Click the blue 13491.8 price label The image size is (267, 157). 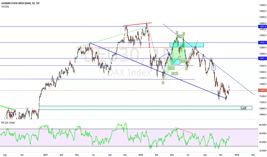tap(262, 27)
